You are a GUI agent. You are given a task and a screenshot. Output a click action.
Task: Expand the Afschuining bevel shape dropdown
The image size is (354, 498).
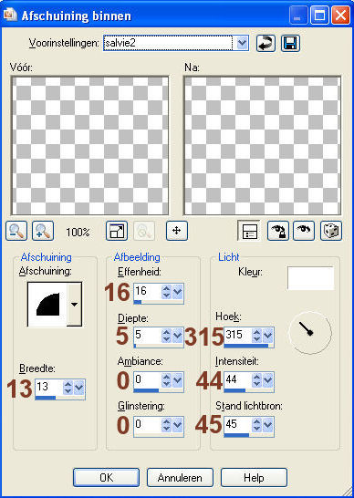(x=75, y=305)
